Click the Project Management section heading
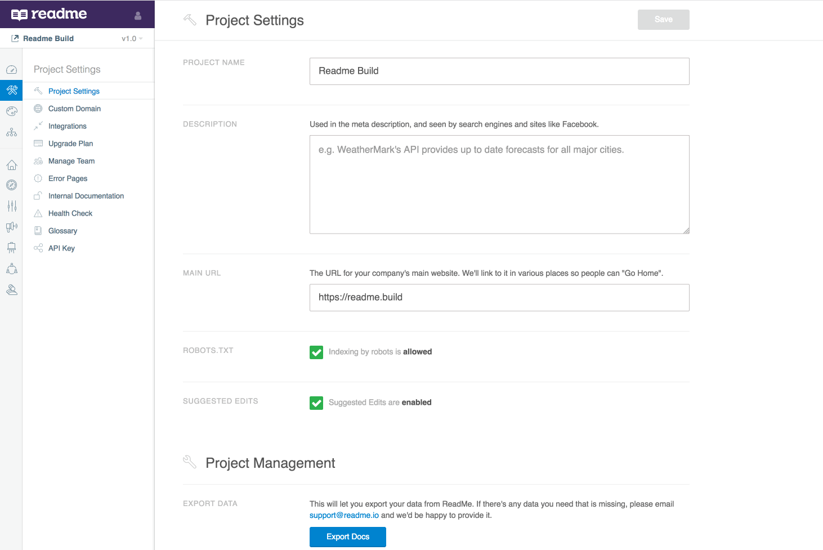This screenshot has height=550, width=823. point(270,463)
